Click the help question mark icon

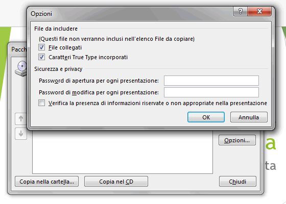240,11
